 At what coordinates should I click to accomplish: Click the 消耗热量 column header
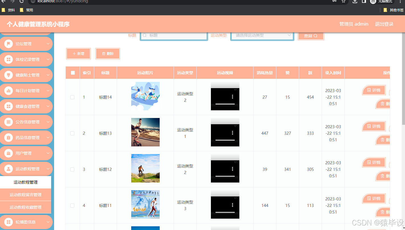[x=265, y=73]
